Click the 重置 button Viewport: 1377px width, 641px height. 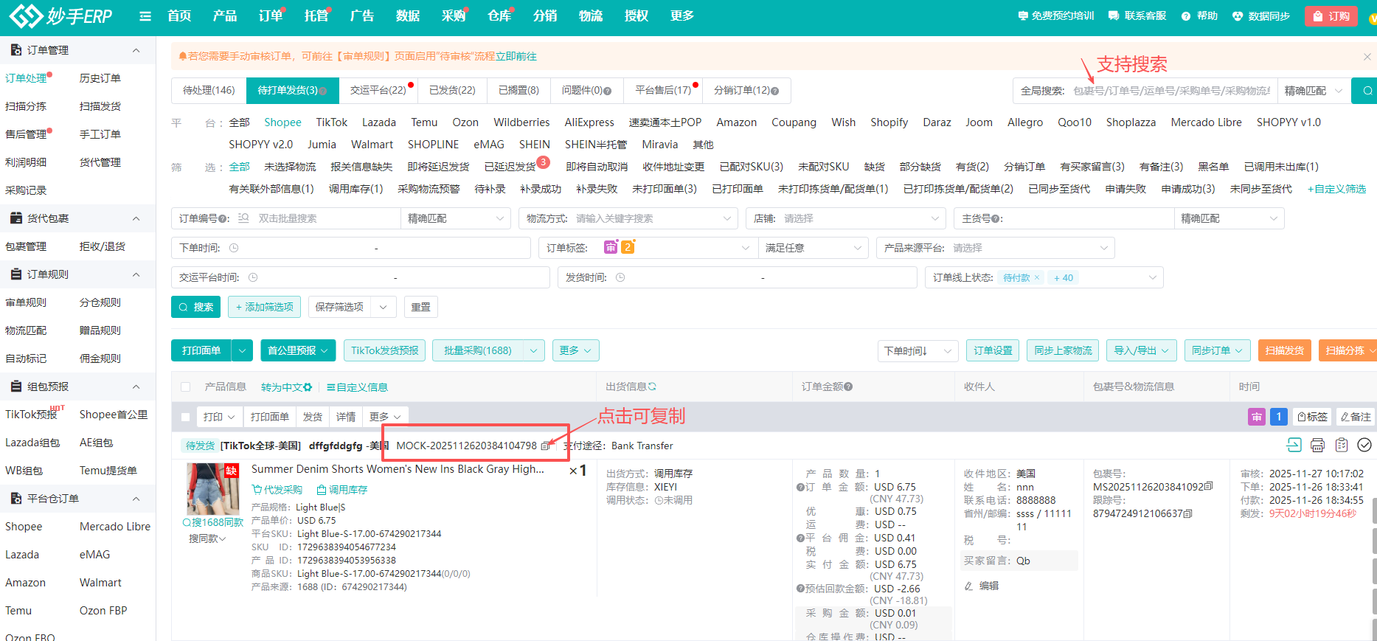421,307
